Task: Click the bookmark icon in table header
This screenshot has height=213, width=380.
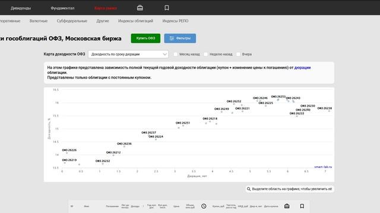Action: (x=302, y=206)
